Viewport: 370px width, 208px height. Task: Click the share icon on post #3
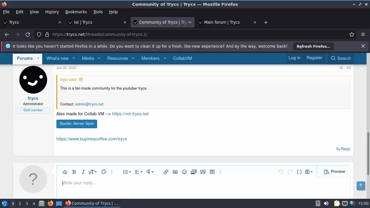[341, 68]
